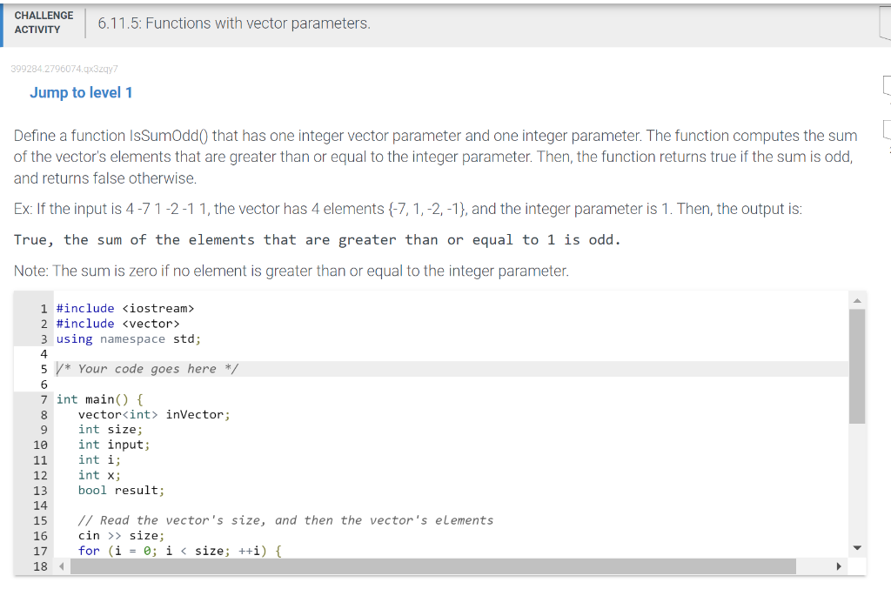The height and width of the screenshot is (589, 891).
Task: Click the up arrow on the code editor scrollbar
Action: tap(858, 299)
